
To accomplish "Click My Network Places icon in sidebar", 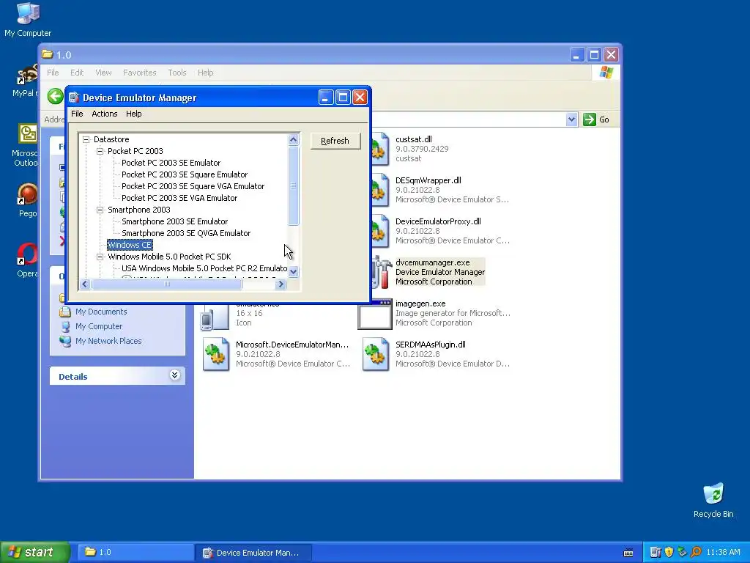I will click(x=65, y=341).
